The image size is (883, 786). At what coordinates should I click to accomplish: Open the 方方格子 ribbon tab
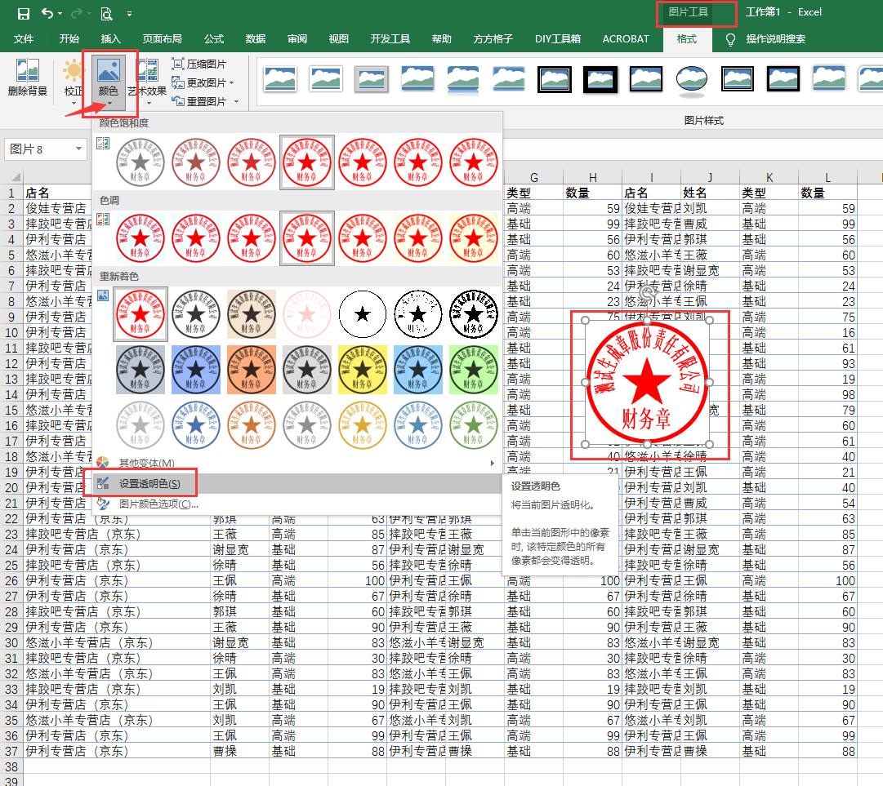coord(493,39)
